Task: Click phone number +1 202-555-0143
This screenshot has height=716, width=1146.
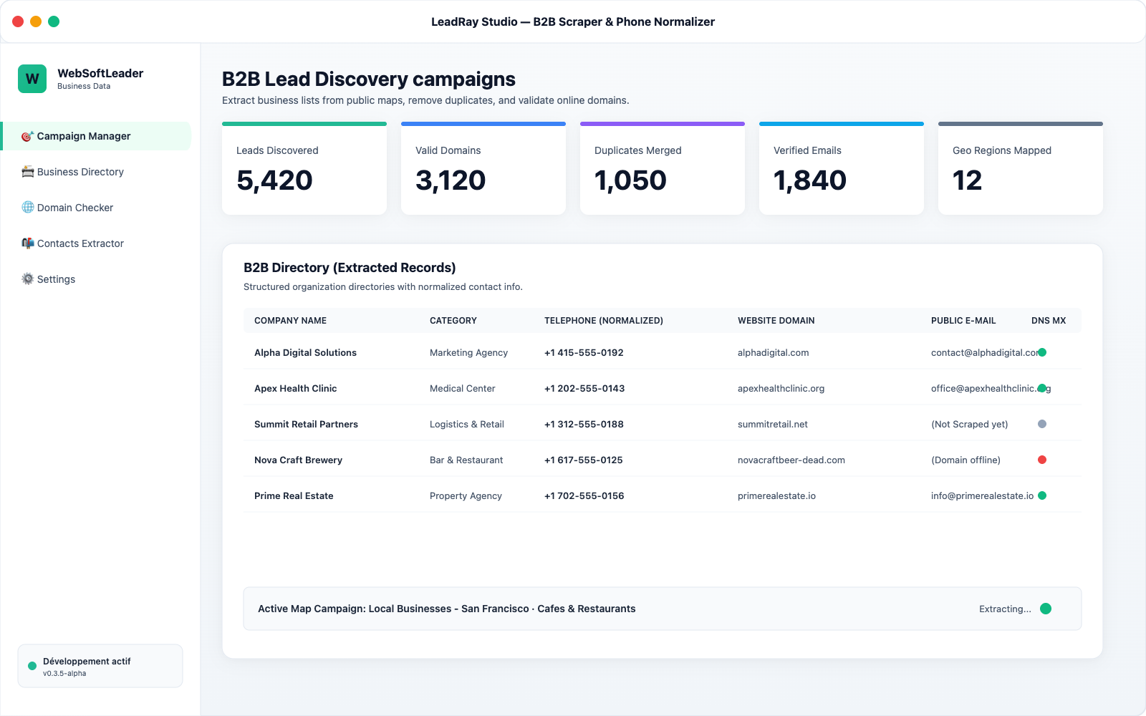Action: click(x=584, y=388)
